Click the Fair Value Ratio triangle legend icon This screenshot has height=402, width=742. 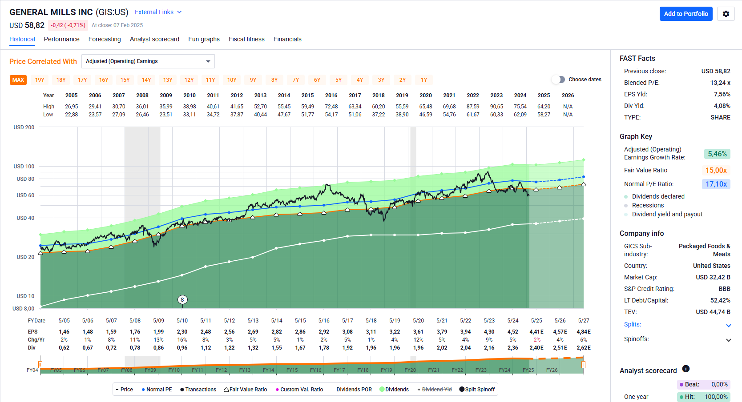tap(226, 390)
